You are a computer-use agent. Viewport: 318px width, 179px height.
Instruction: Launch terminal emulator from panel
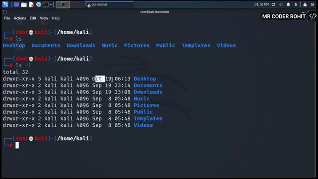pyautogui.click(x=45, y=4)
